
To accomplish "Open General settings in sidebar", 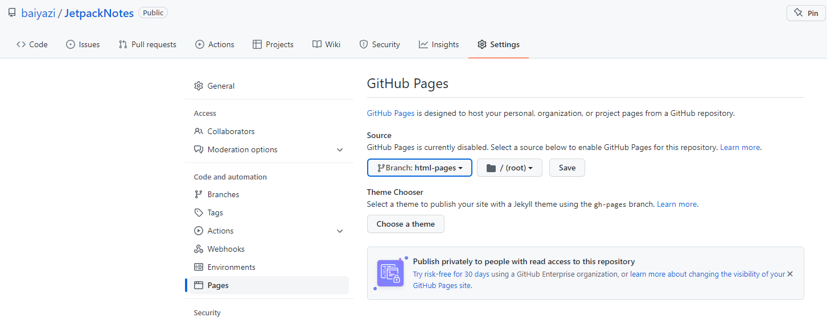I will [267, 86].
